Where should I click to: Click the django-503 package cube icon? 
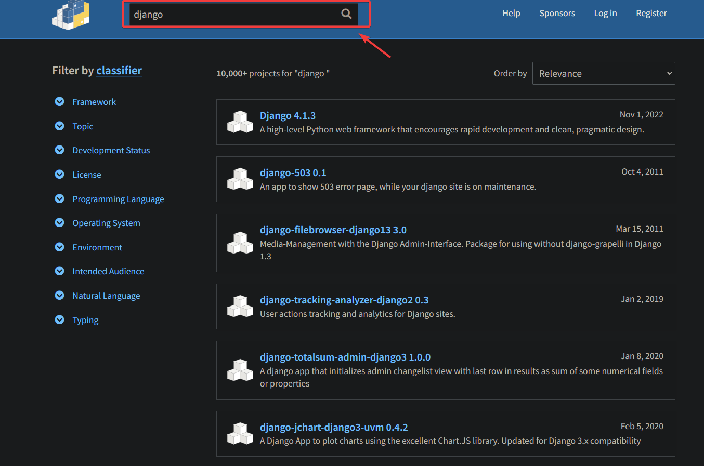click(240, 179)
